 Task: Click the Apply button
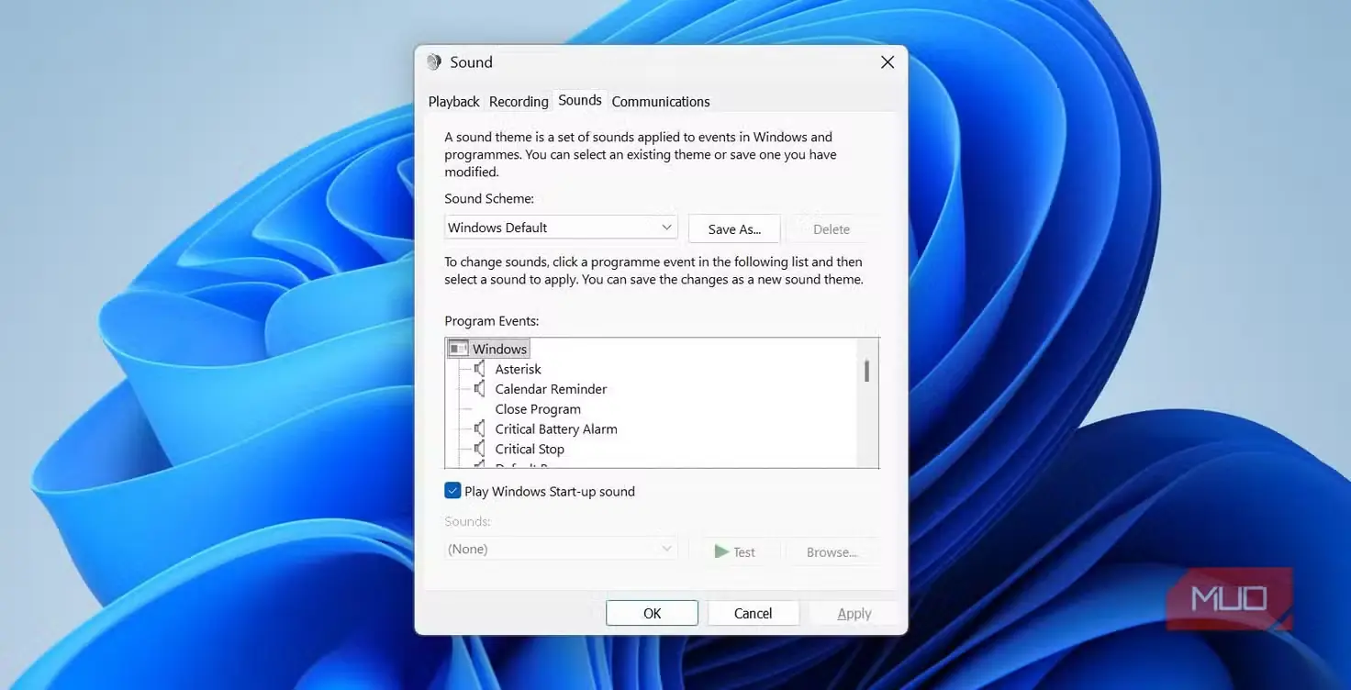[854, 613]
